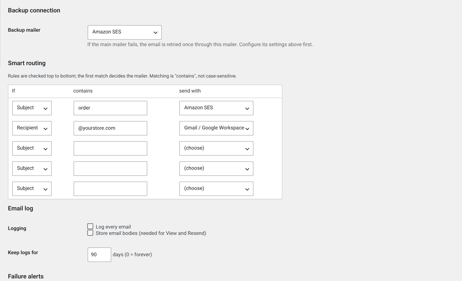Screen dimensions: 462x281
Task: Click the 'Email log' heading
Action: 21,208
